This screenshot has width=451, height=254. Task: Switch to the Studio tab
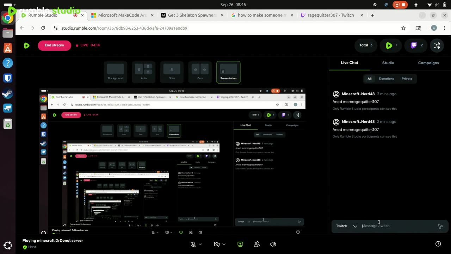click(x=388, y=63)
